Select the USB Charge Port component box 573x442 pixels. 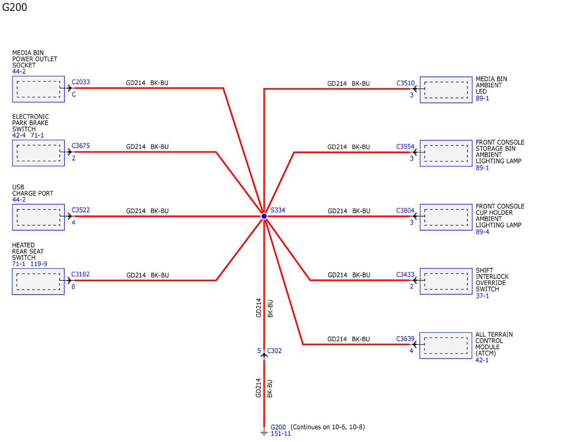(x=38, y=217)
